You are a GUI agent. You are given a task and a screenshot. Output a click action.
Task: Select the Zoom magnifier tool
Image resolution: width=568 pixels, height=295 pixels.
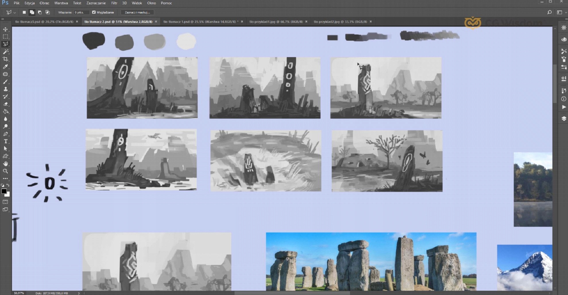coord(5,171)
